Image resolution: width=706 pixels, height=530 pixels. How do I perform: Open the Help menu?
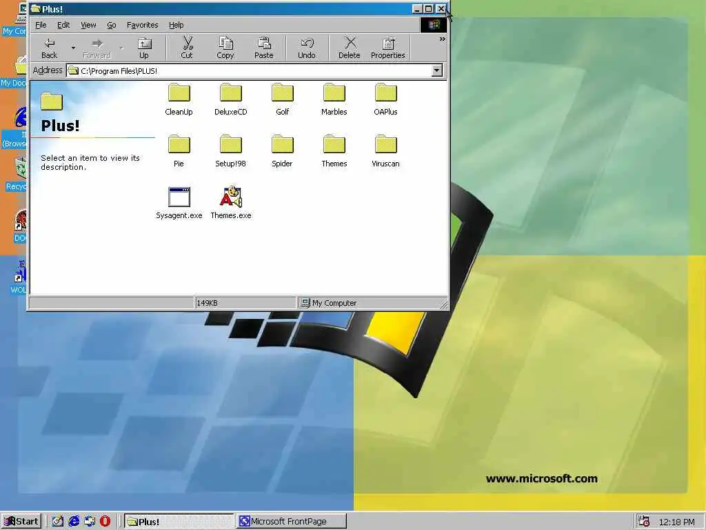(x=176, y=25)
